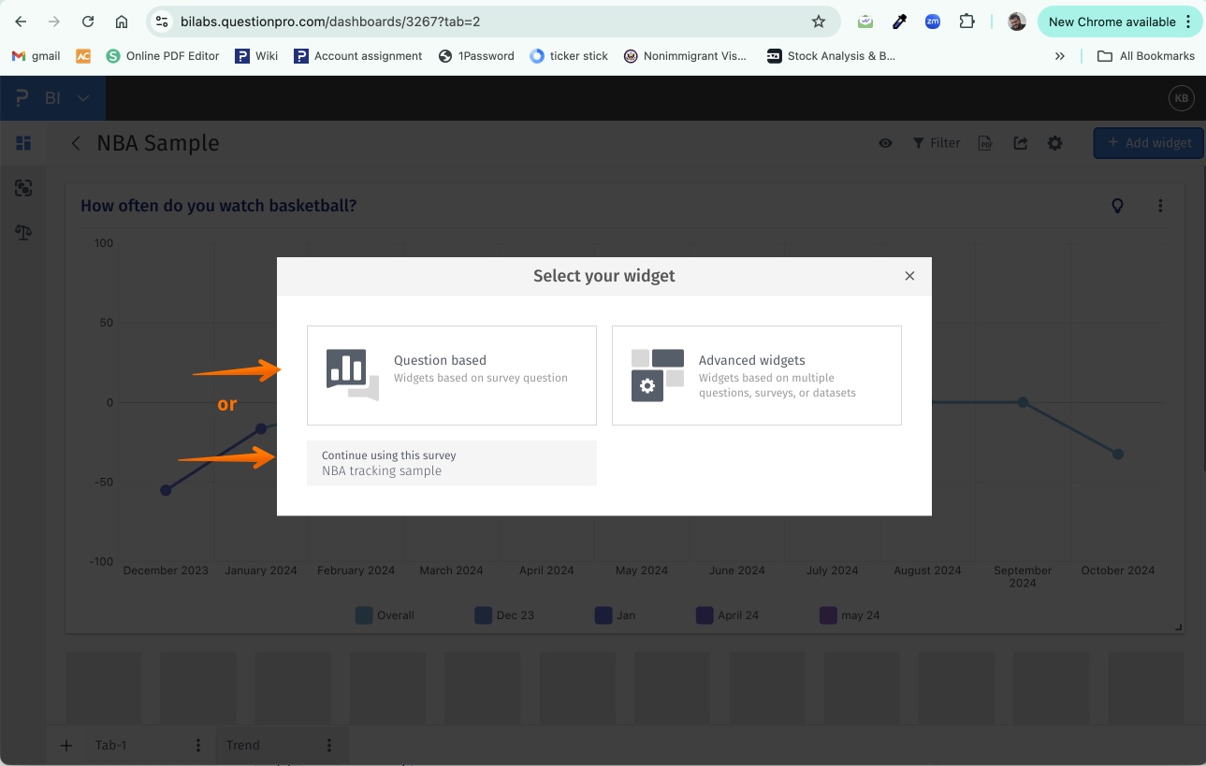1206x766 pixels.
Task: Select the scales comparison icon in the sidebar
Action: click(x=23, y=233)
